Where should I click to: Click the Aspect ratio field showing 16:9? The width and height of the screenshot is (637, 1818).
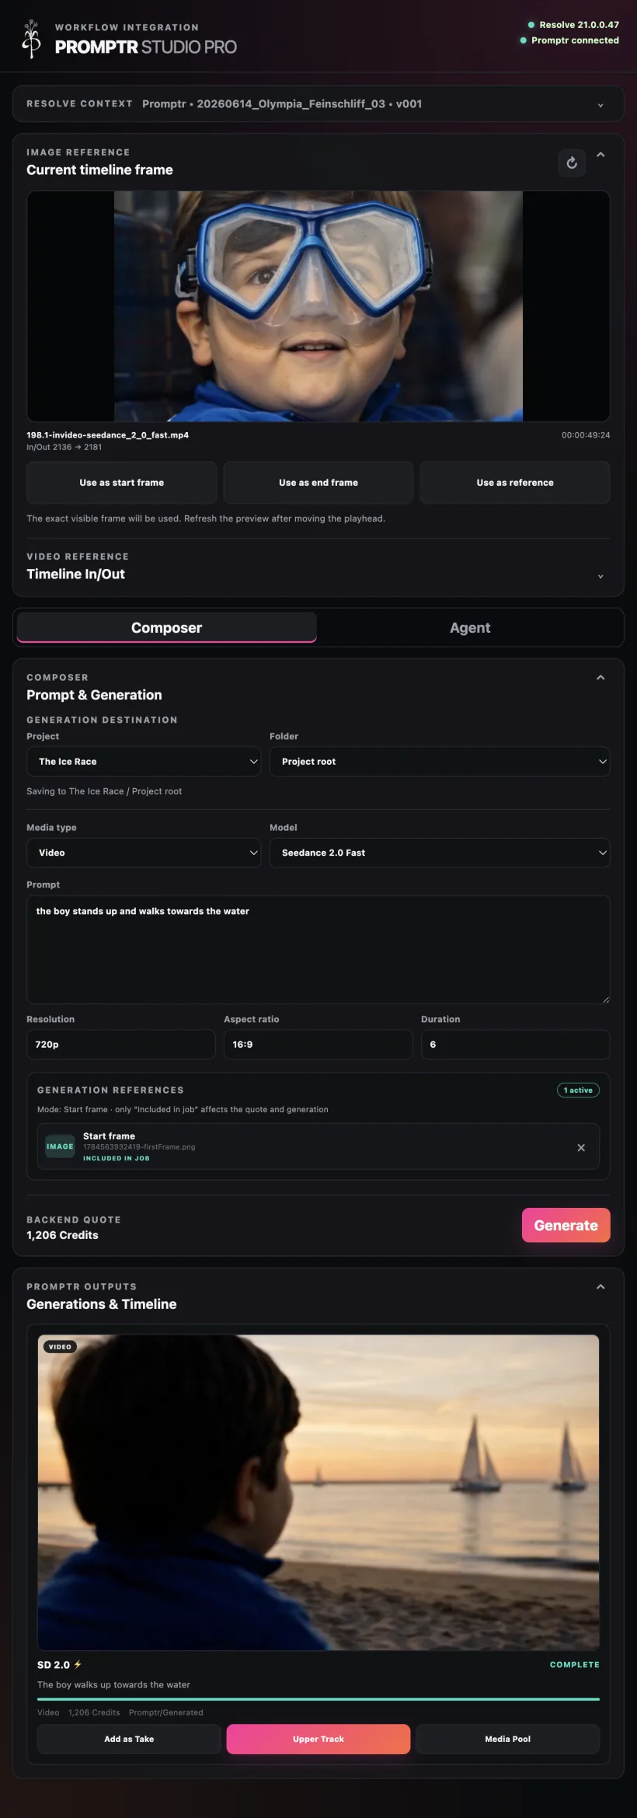click(318, 1045)
